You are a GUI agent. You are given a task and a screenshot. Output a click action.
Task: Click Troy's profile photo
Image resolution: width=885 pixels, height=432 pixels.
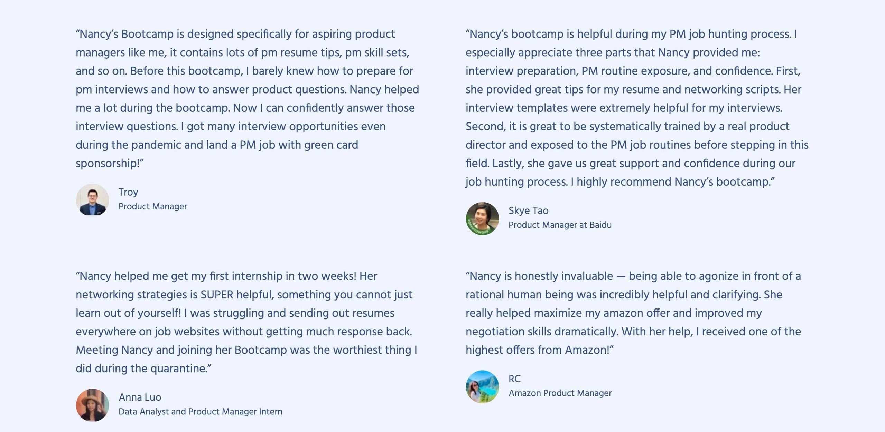click(x=92, y=200)
